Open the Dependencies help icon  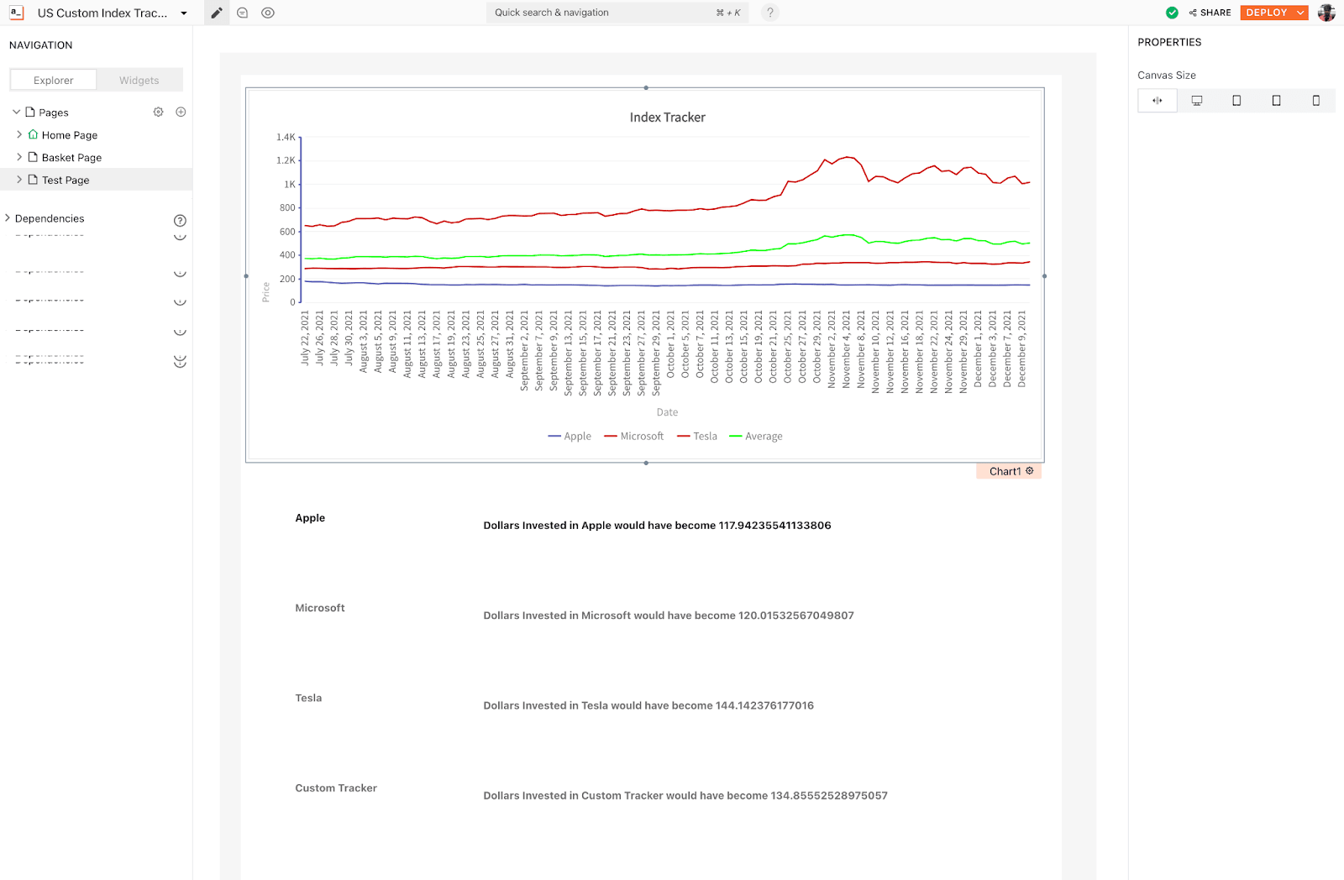(180, 220)
